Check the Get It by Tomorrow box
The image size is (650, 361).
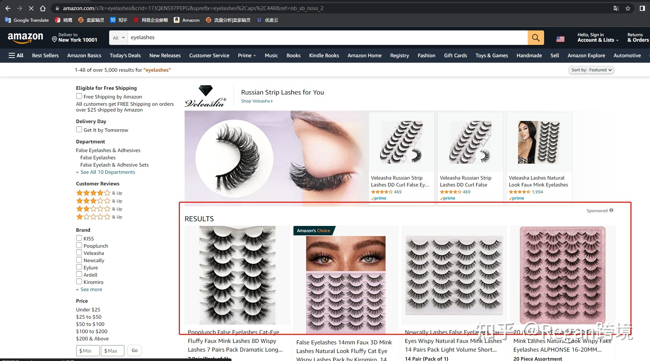(x=79, y=130)
